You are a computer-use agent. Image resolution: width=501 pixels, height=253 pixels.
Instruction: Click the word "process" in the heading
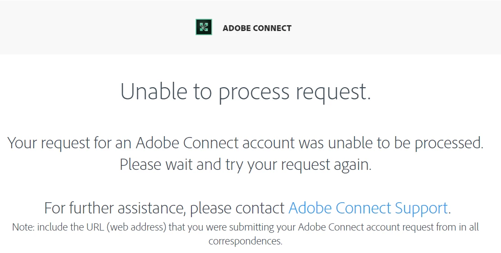tap(254, 92)
